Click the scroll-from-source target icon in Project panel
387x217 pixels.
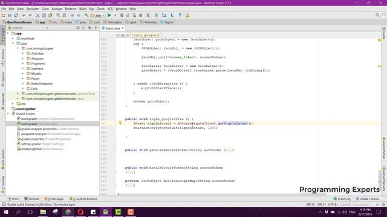(x=78, y=28)
